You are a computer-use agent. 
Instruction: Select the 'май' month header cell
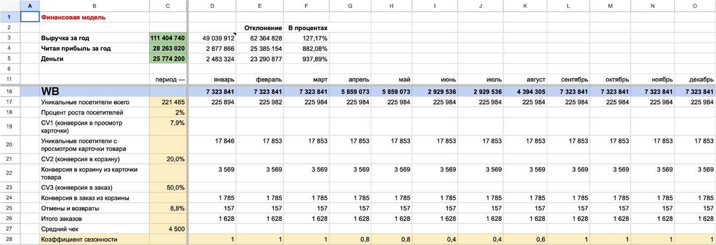coord(392,79)
